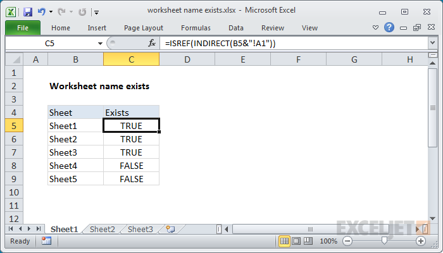Minimize the workbook window inside Excel
The height and width of the screenshot is (253, 443).
404,28
